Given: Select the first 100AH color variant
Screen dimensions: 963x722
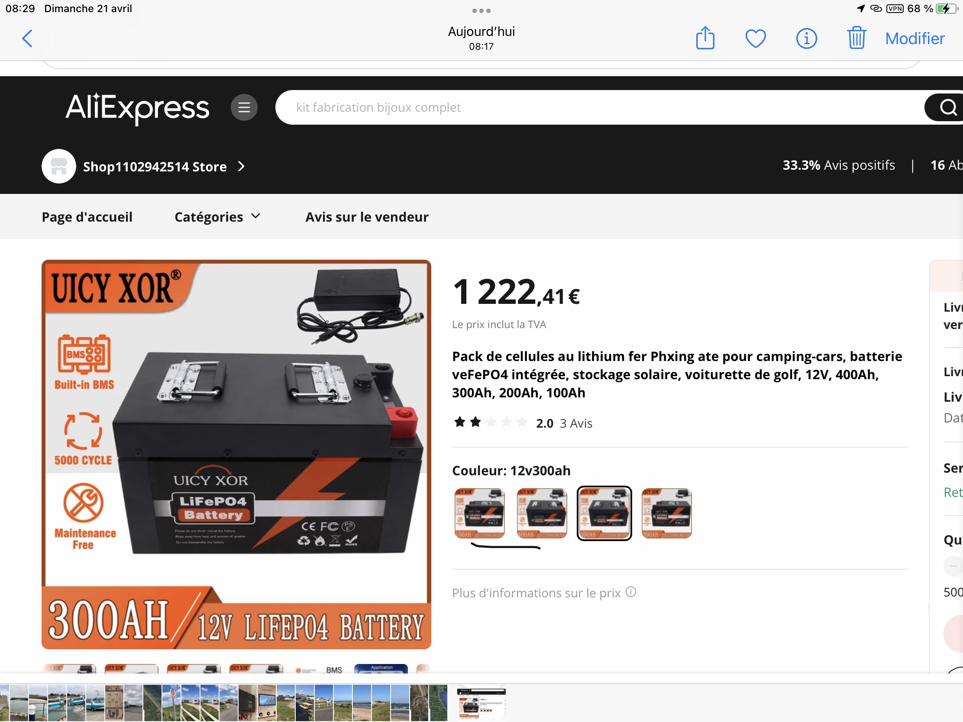Looking at the screenshot, I should [x=479, y=513].
